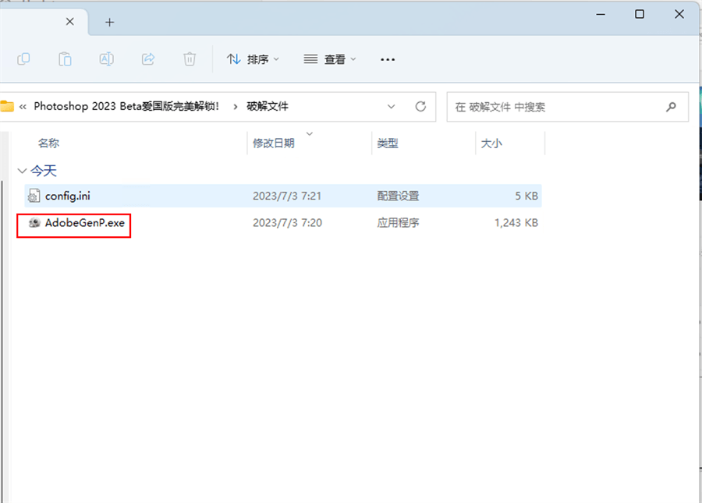The height and width of the screenshot is (503, 702).
Task: Go to Photoshop 2023 Beta folder breadcrumb
Action: tap(126, 106)
